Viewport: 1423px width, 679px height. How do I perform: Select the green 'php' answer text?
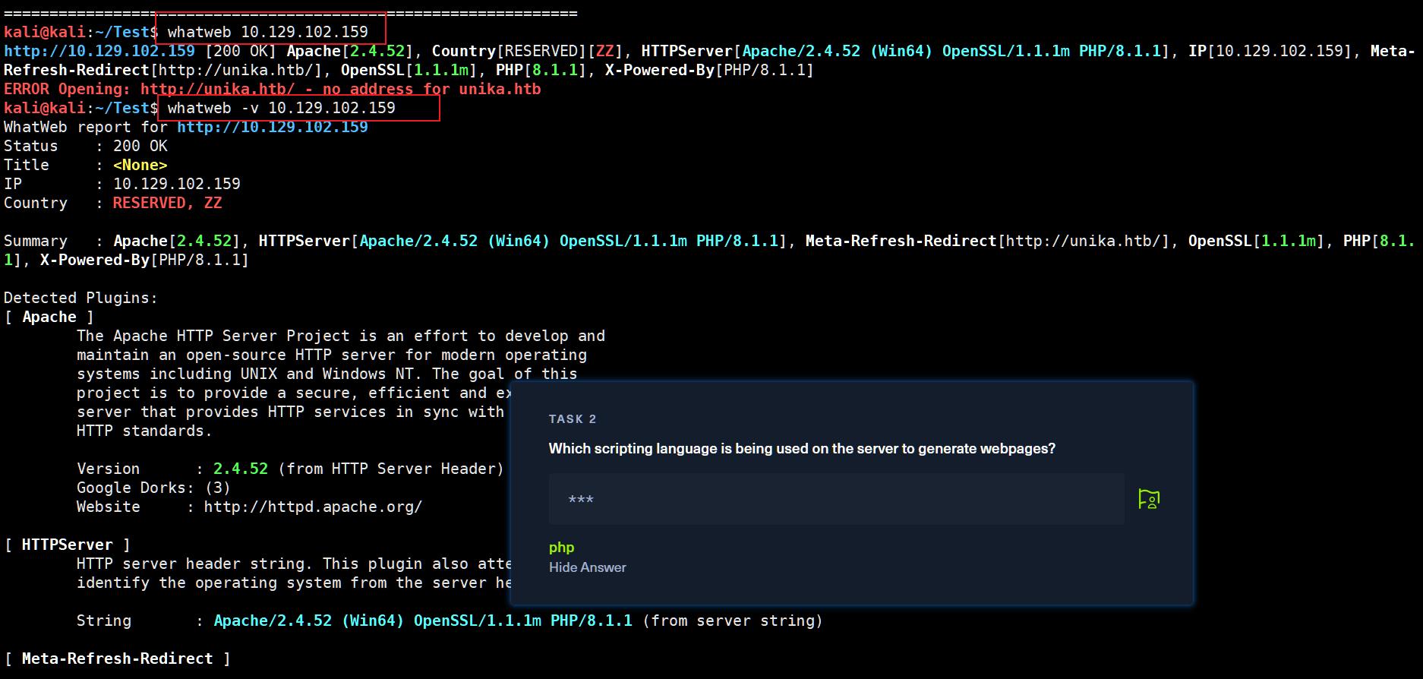coord(562,548)
